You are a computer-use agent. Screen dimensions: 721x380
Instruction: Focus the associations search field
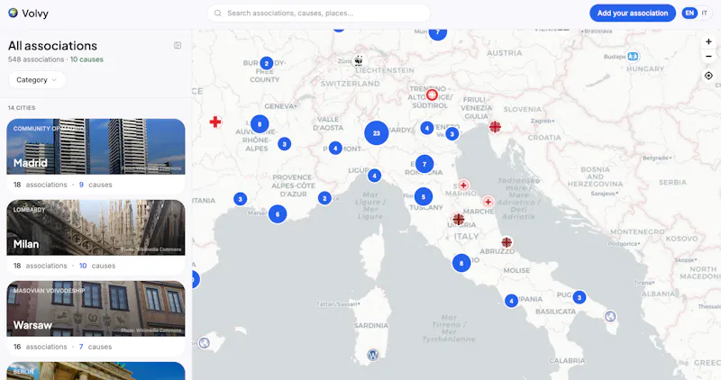(x=319, y=14)
